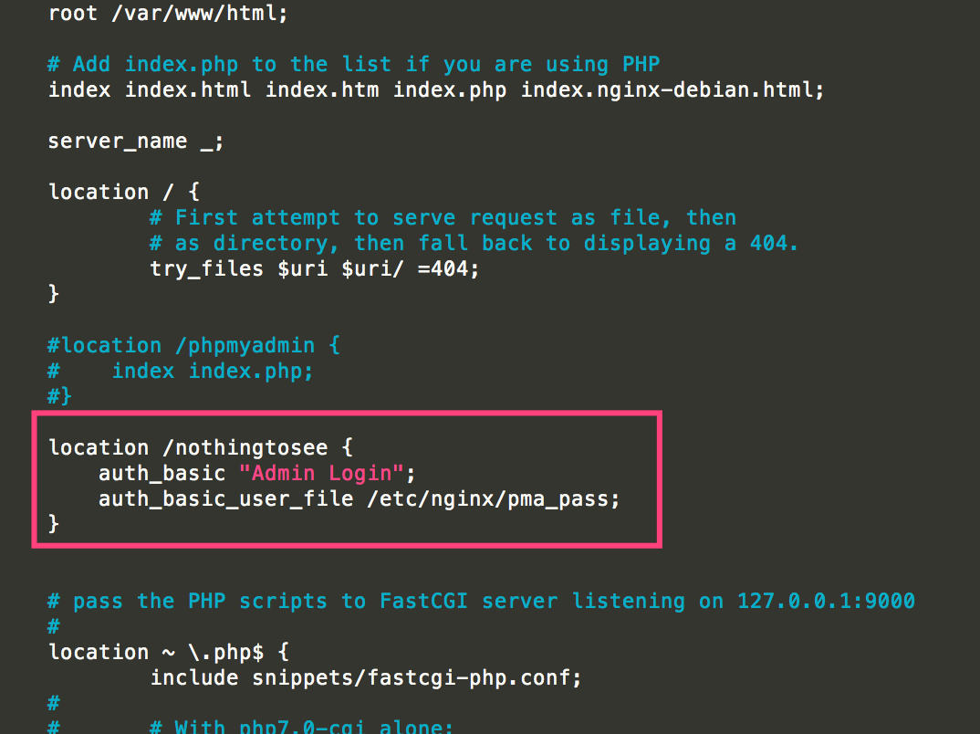Click the 'try_files $uri $uri/ =404;' line
Screen dimensions: 980x734
pos(315,268)
